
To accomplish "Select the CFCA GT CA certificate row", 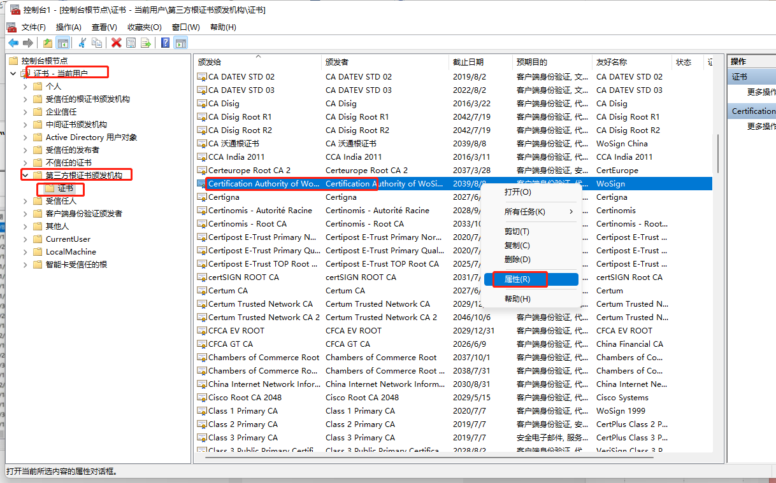I will 454,344.
